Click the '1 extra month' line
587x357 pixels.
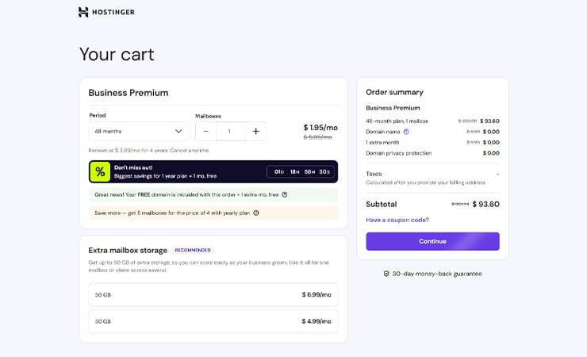tap(382, 143)
